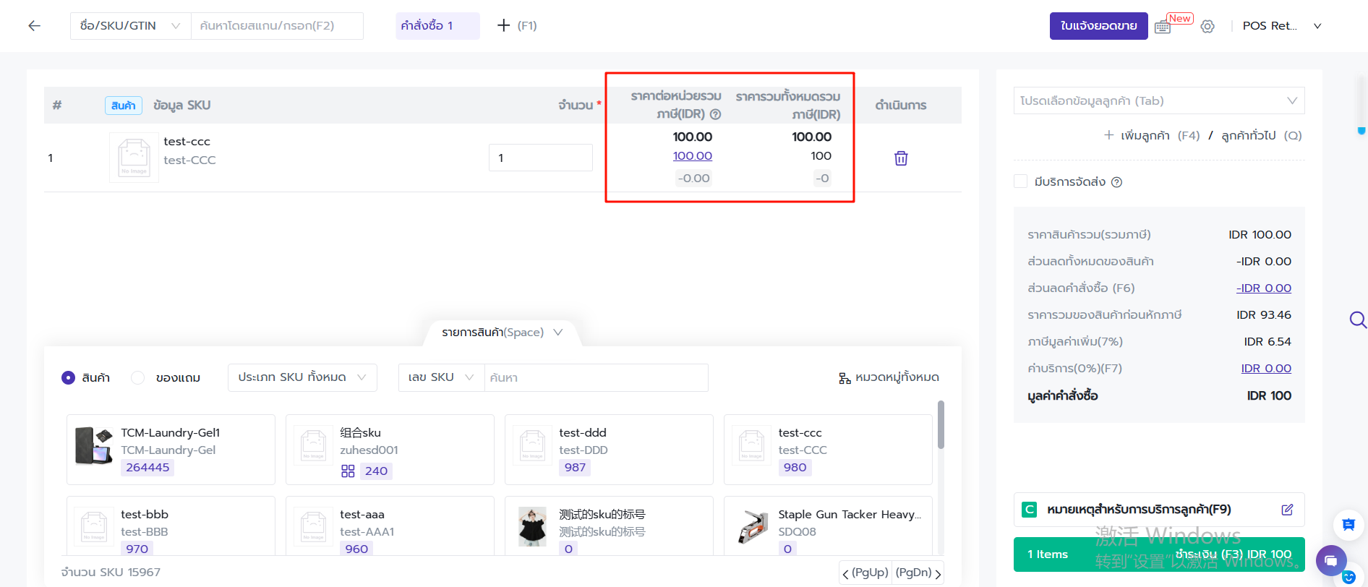The image size is (1368, 587).
Task: Open the customer selection dropdown
Action: (x=1158, y=100)
